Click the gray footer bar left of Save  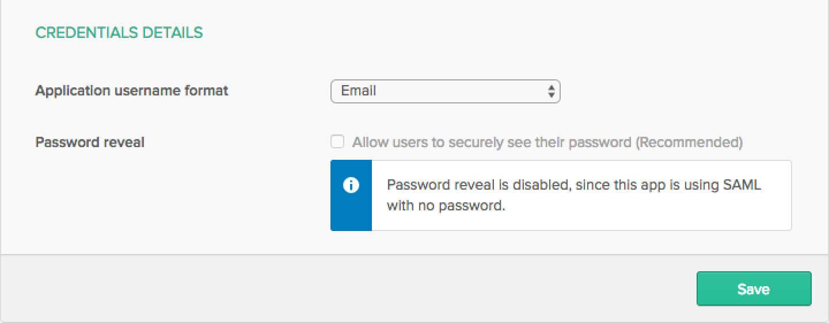point(345,288)
